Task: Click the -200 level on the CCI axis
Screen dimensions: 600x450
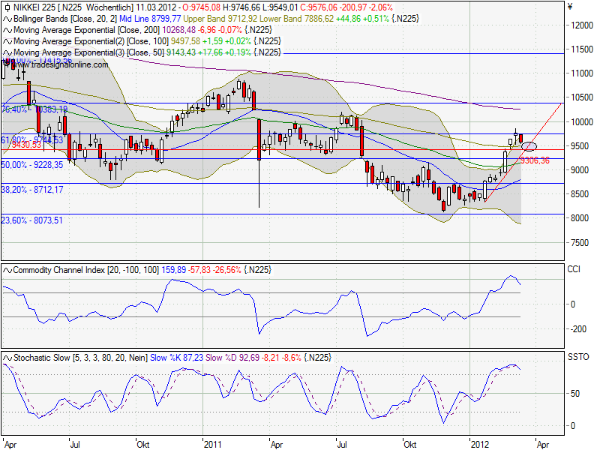Action: [578, 329]
